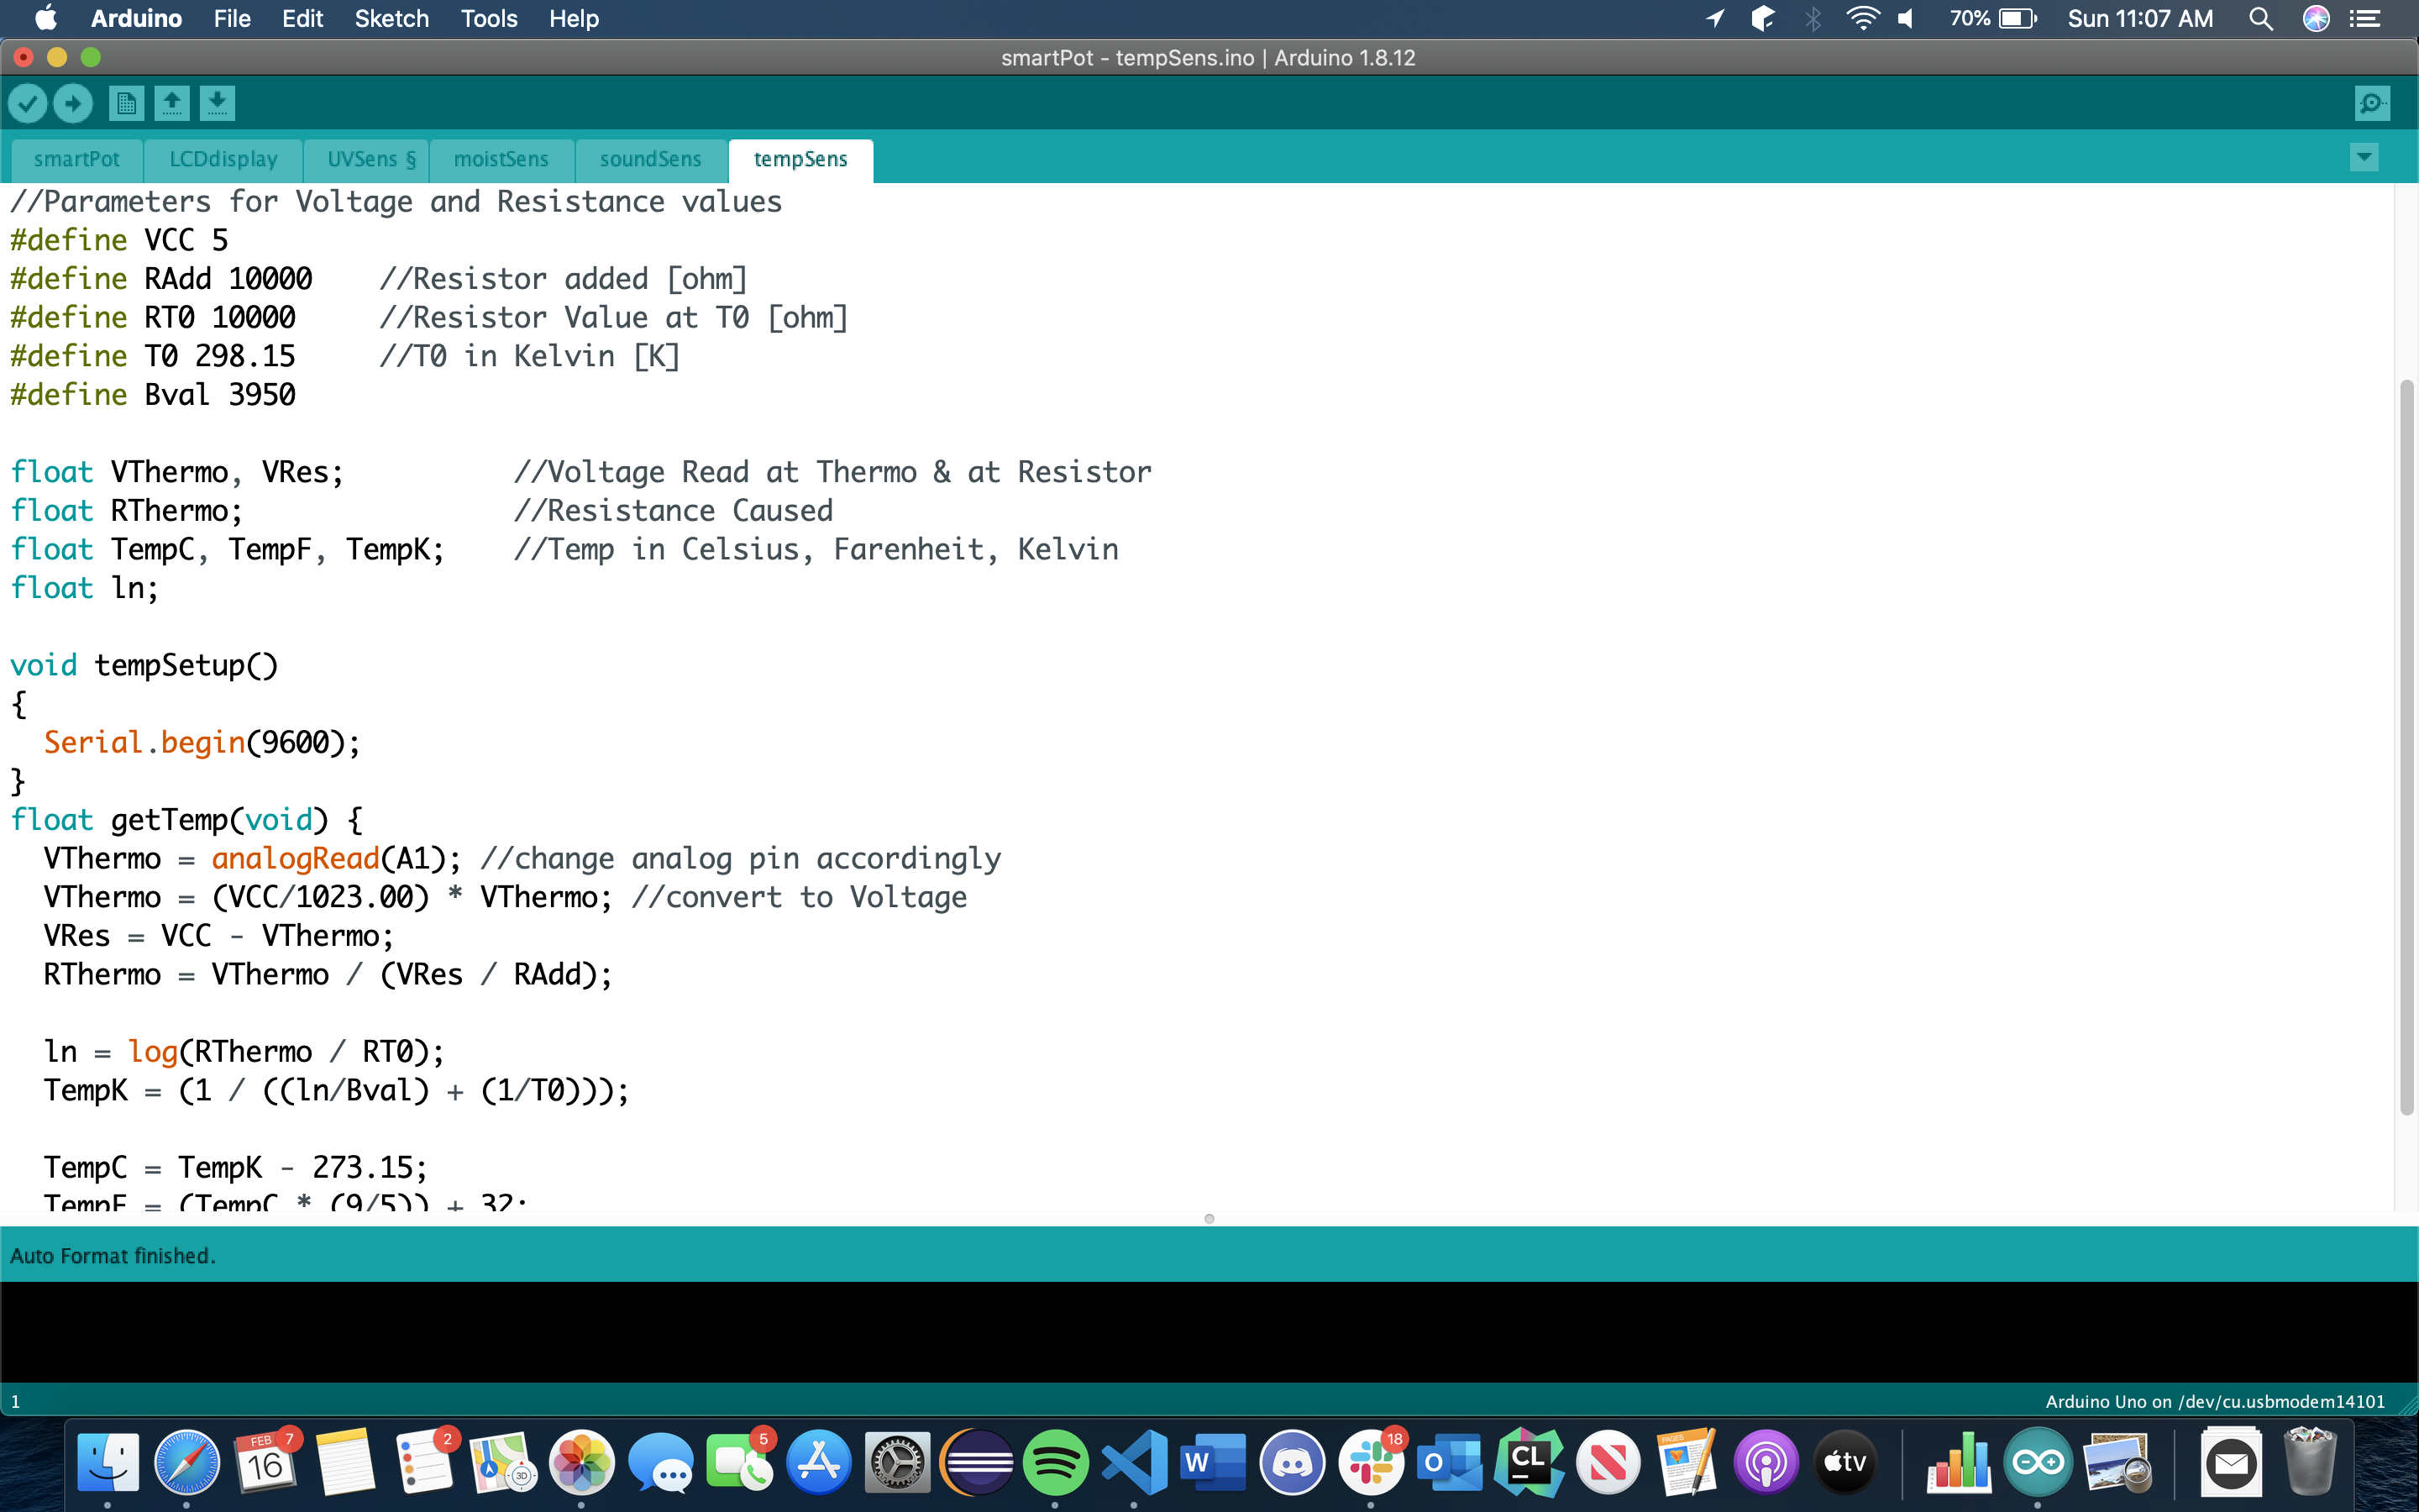Click the Upload arrow button
The width and height of the screenshot is (2419, 1512).
[x=73, y=103]
